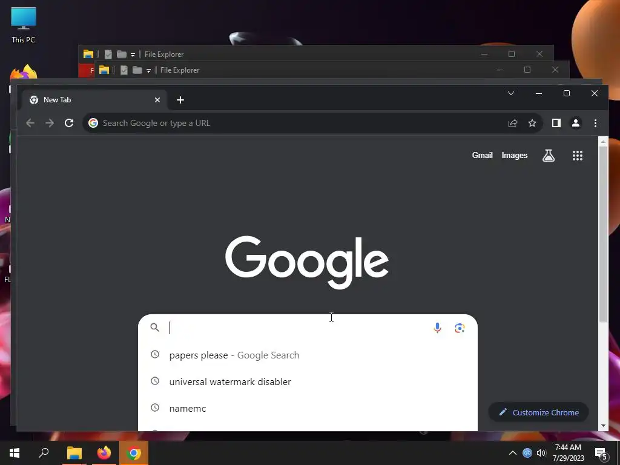Click new folder icon in second File Explorer
This screenshot has width=620, height=465.
(137, 70)
